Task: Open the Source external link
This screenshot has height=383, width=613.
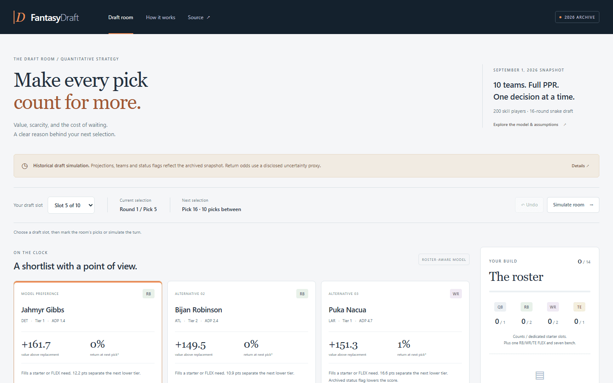Action: pos(199,17)
